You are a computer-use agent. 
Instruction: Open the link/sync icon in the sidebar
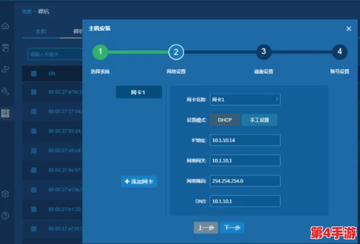pos(5,69)
